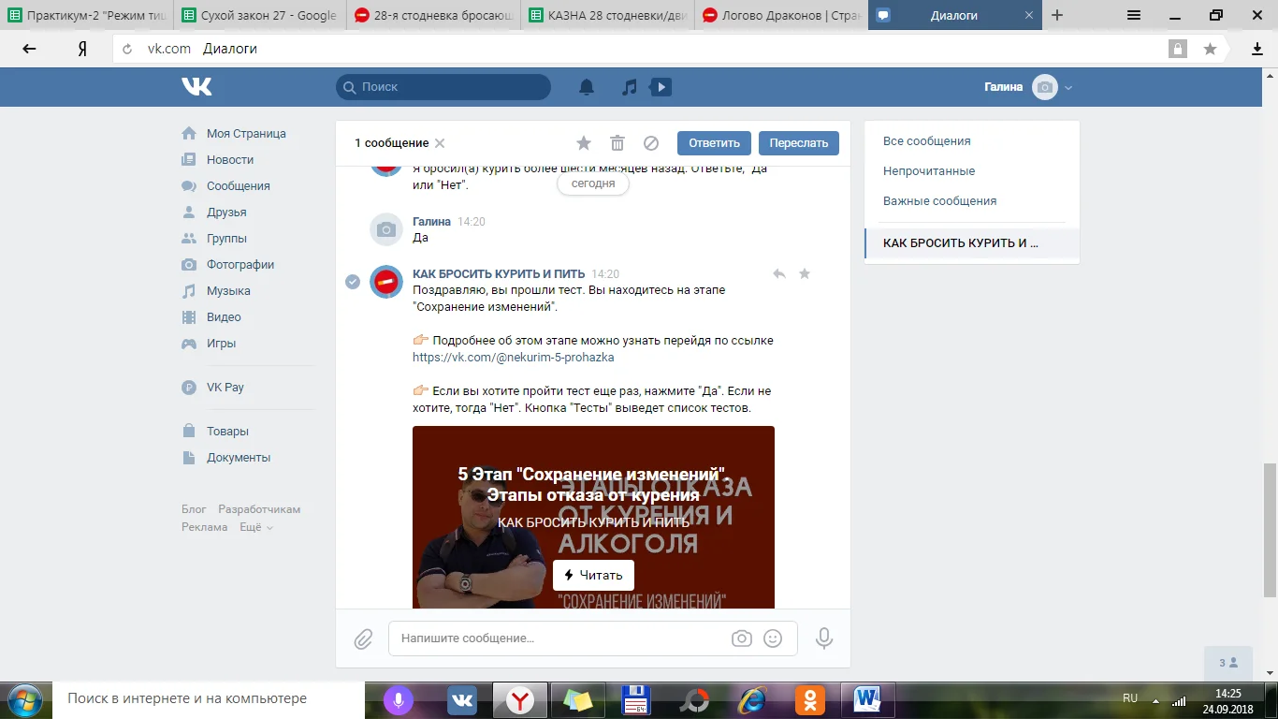Image resolution: width=1278 pixels, height=719 pixels.
Task: Reload the page from the address bar
Action: click(x=128, y=49)
